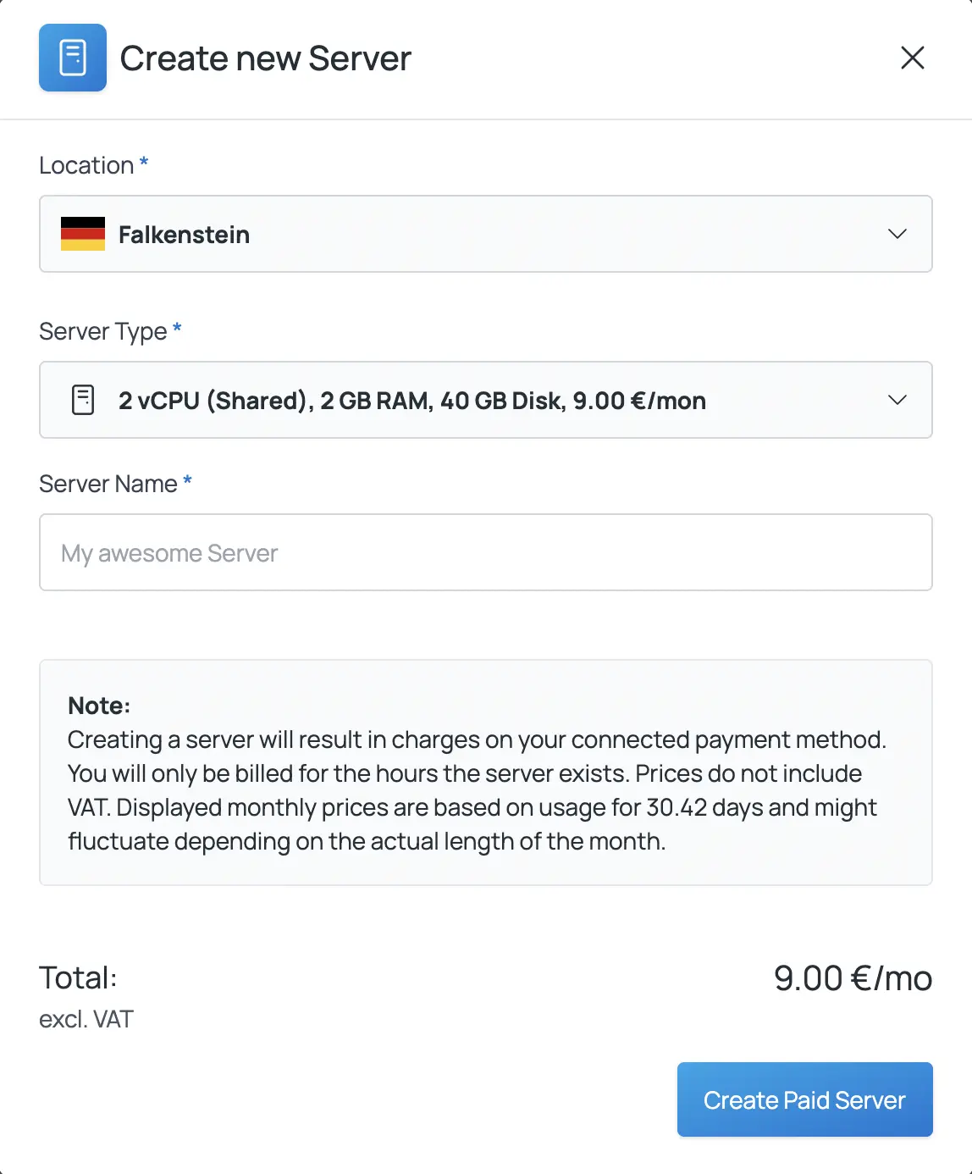Expand the Server Type dropdown
The height and width of the screenshot is (1174, 972).
(485, 400)
